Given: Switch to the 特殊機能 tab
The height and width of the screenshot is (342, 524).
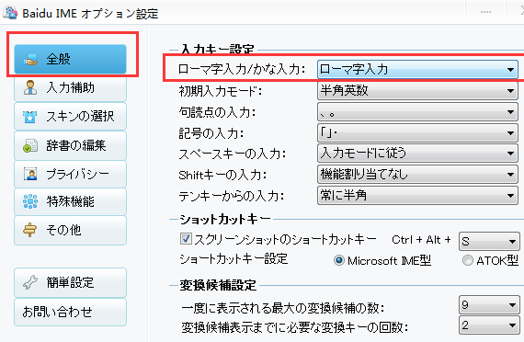Looking at the screenshot, I should pyautogui.click(x=70, y=201).
